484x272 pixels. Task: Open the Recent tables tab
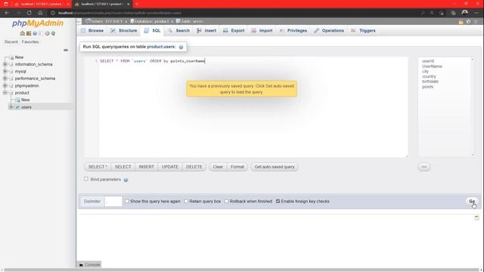coord(11,42)
